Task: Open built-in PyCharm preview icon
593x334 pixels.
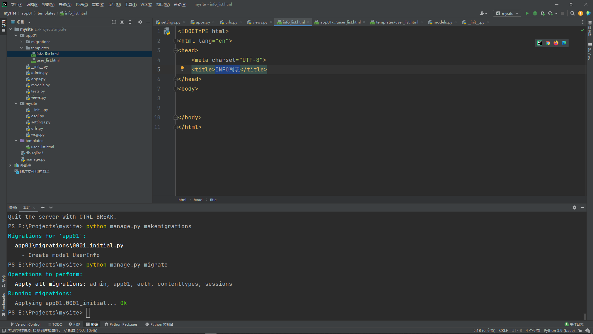Action: coord(540,43)
